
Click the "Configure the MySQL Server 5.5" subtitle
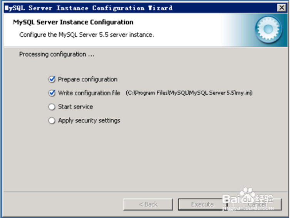coord(87,35)
